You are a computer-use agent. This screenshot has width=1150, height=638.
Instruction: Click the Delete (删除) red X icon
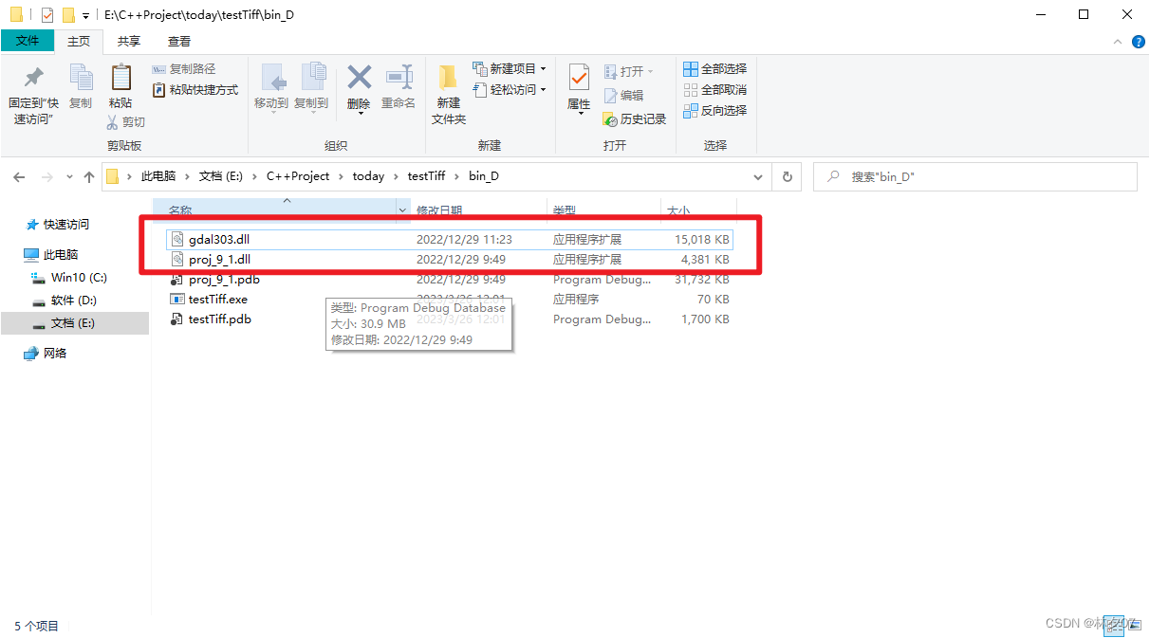(359, 76)
